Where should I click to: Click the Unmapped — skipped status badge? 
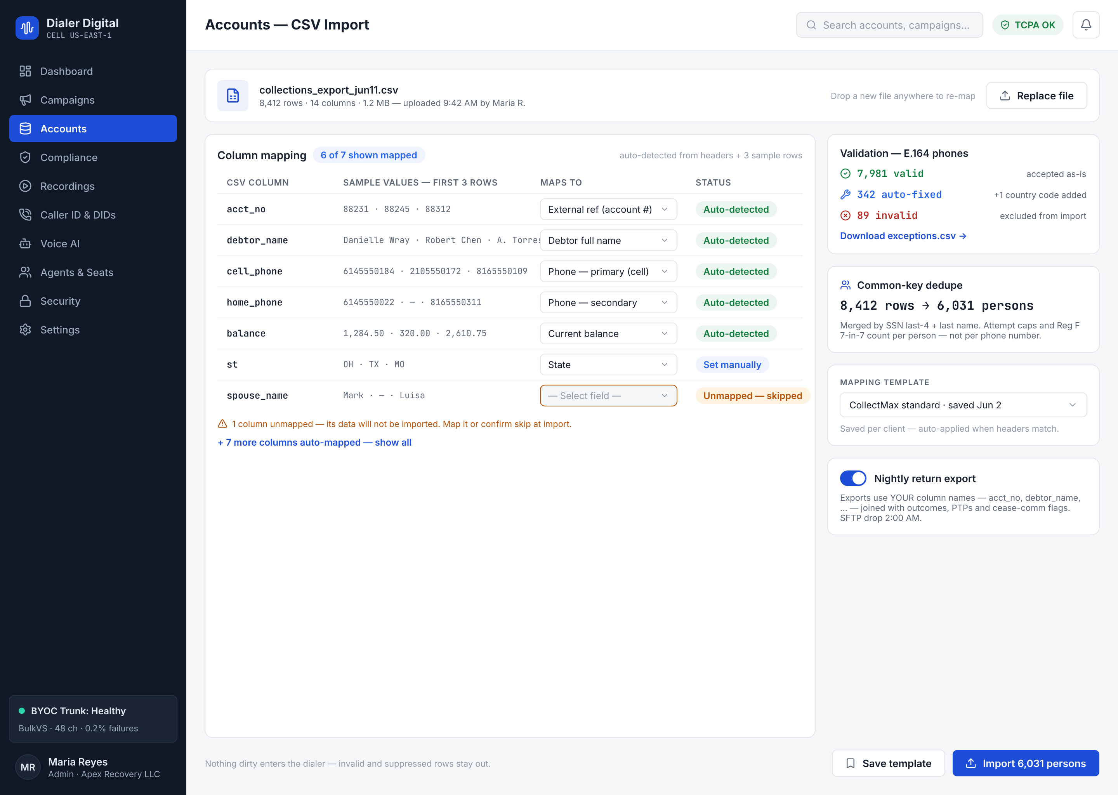click(x=752, y=396)
